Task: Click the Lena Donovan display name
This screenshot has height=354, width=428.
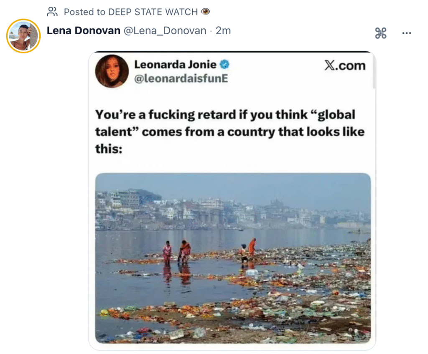Action: [83, 31]
